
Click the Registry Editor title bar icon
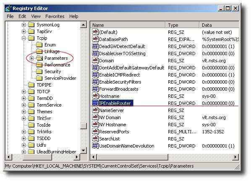pos(8,8)
